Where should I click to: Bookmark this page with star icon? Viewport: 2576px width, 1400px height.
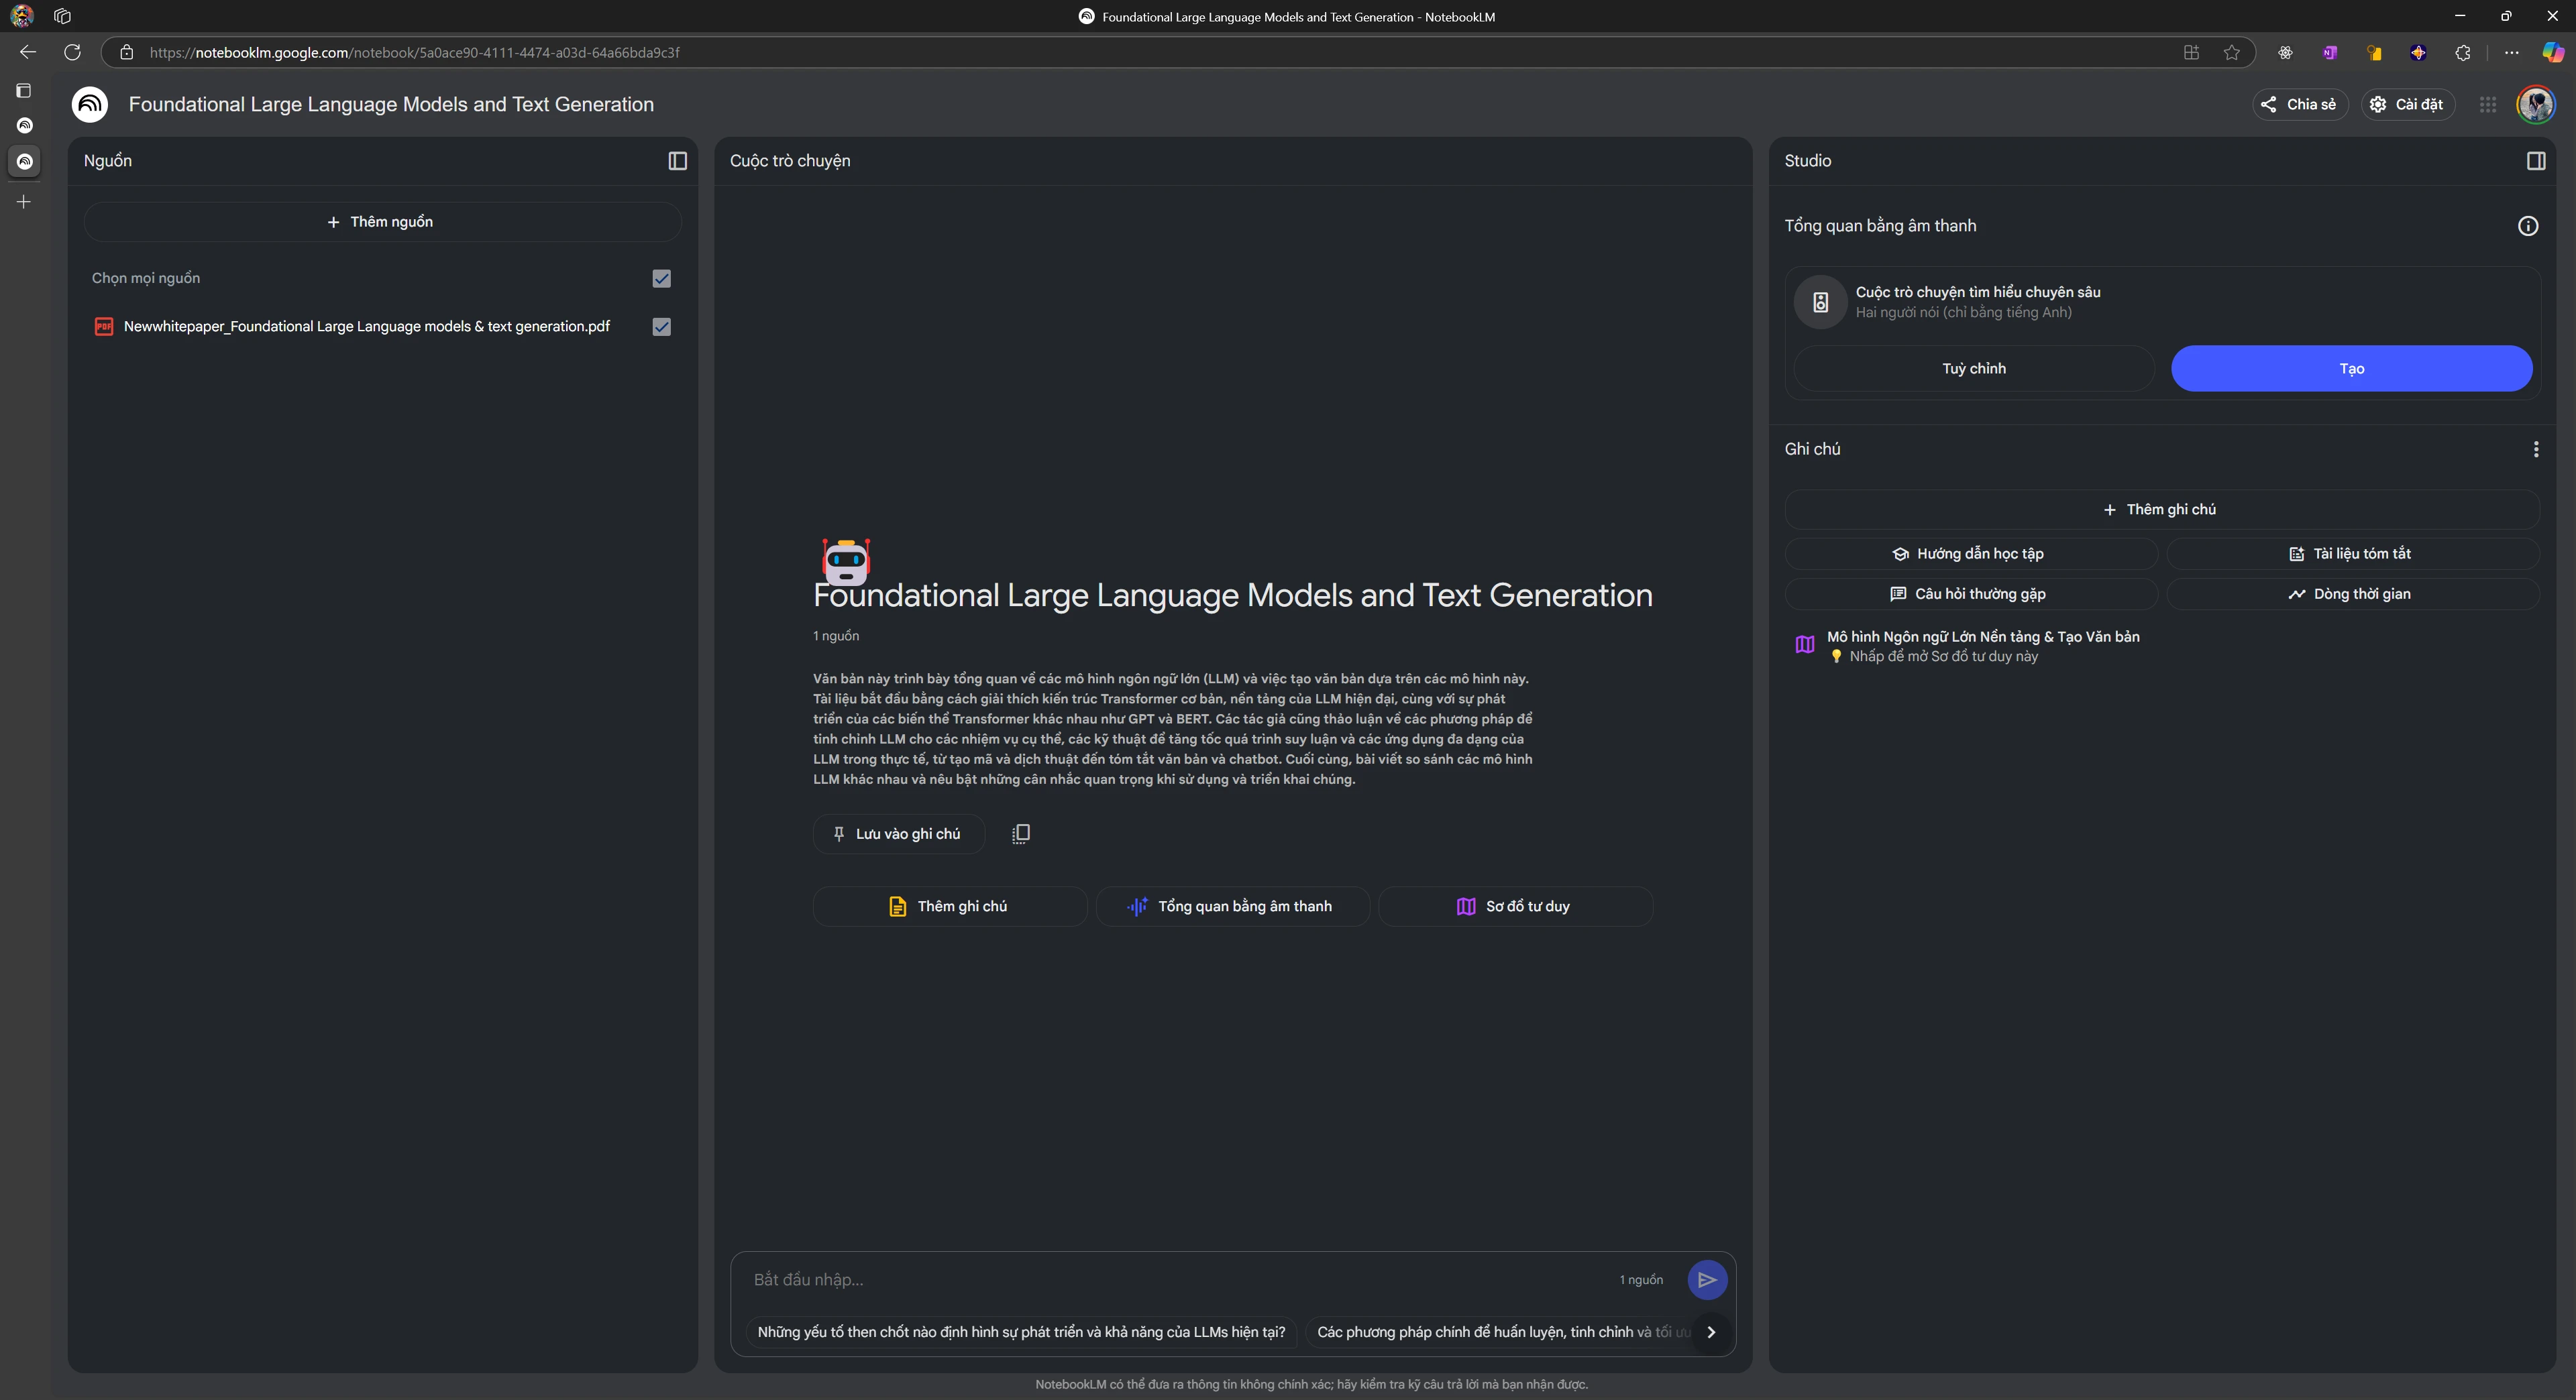tap(2231, 52)
